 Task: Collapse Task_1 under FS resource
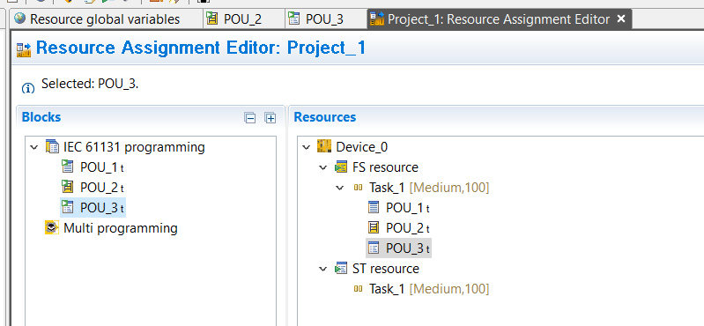click(341, 188)
